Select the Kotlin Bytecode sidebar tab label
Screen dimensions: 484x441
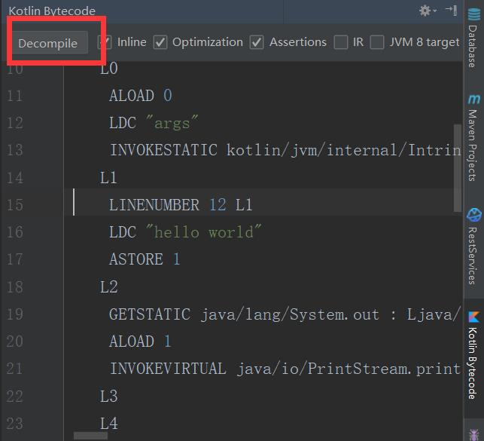point(473,363)
